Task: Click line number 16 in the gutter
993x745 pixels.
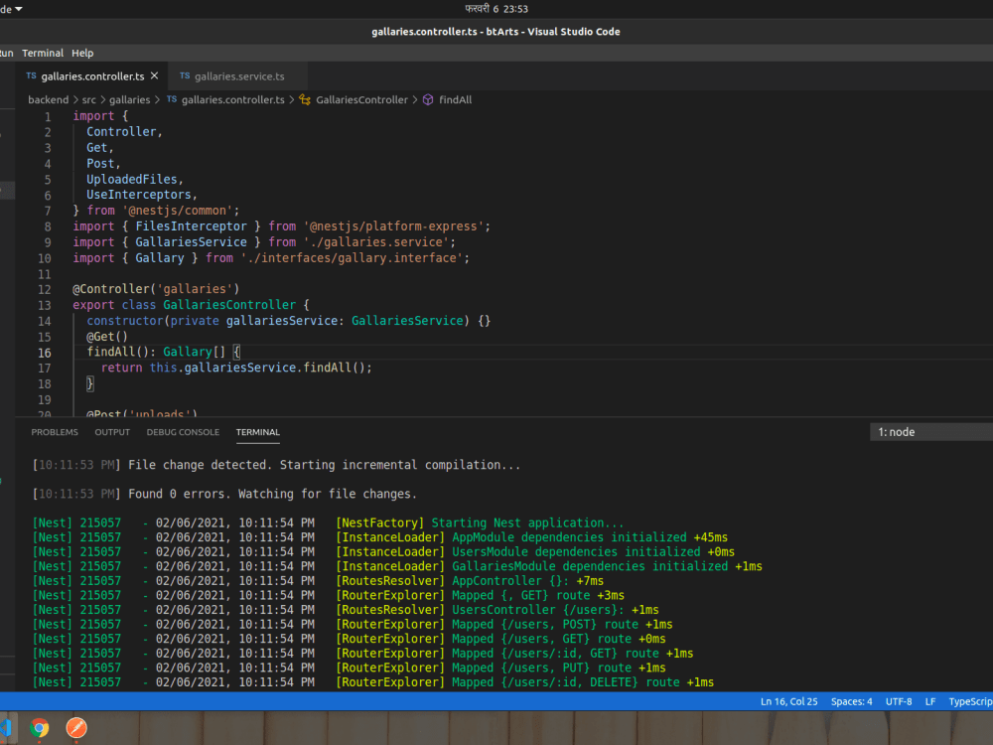Action: pos(45,353)
